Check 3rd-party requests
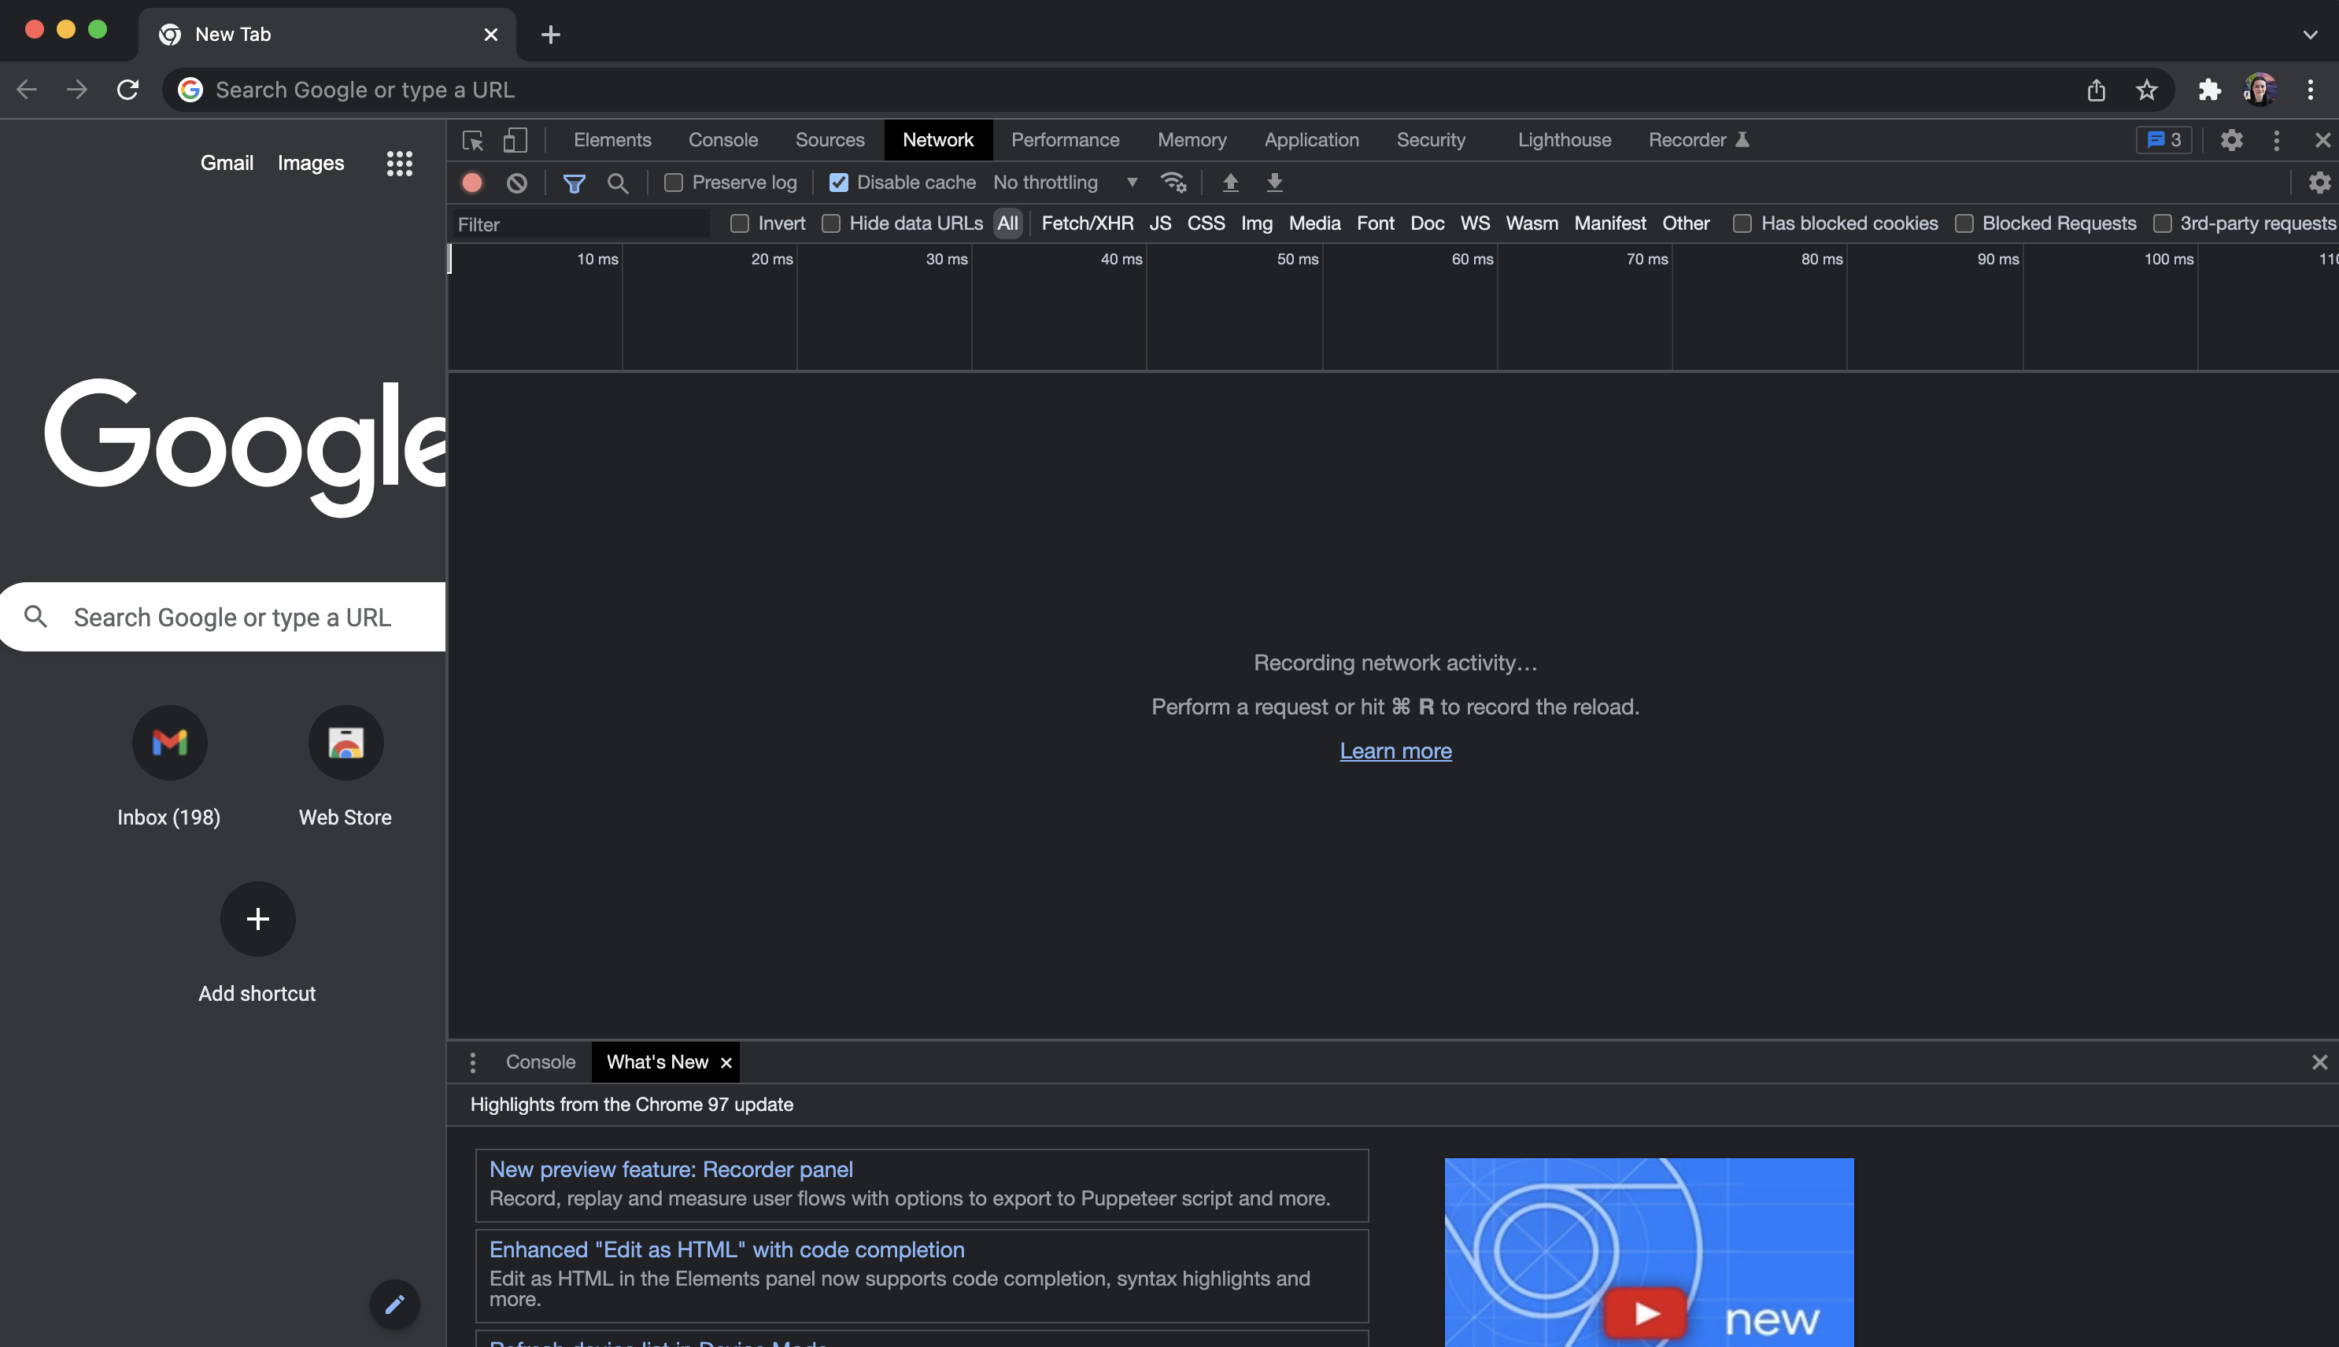Screen dimensions: 2339x1347 pyautogui.click(x=2162, y=224)
